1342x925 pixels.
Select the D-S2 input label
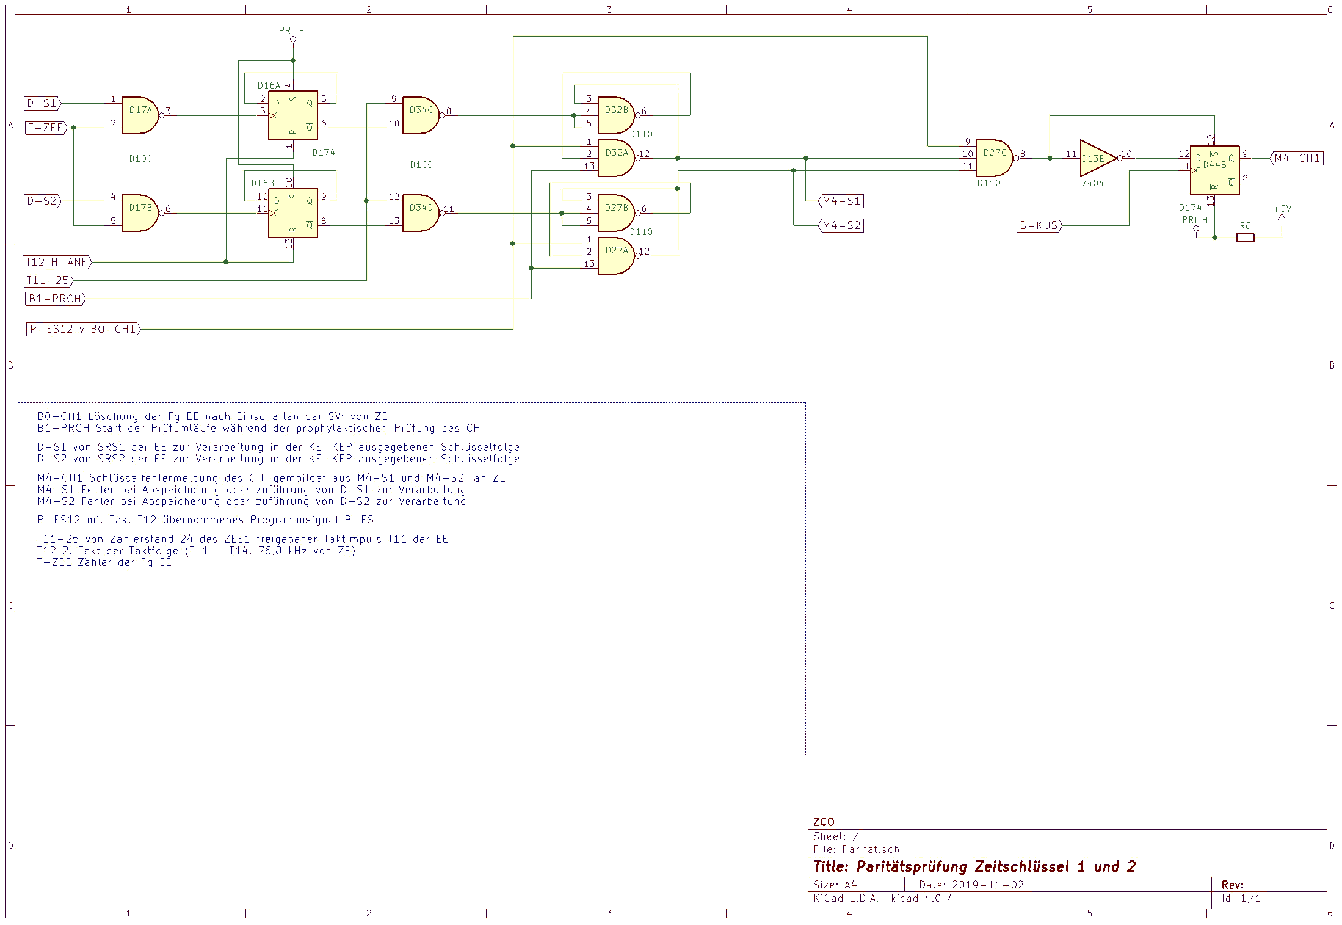coord(43,201)
